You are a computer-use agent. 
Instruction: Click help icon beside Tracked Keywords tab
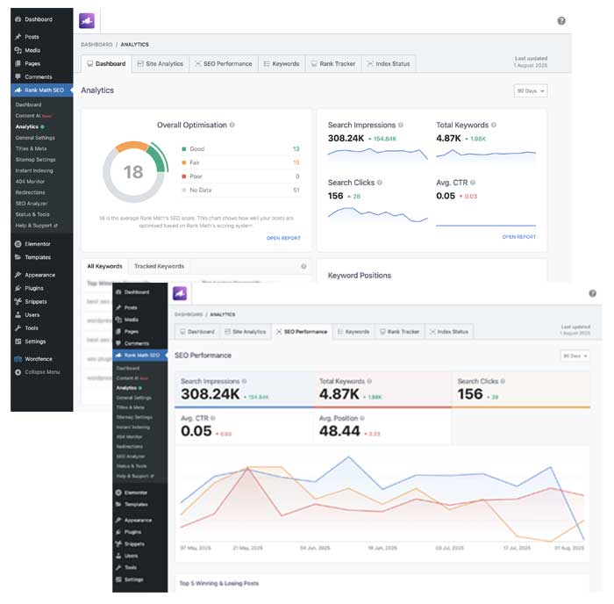click(x=303, y=266)
